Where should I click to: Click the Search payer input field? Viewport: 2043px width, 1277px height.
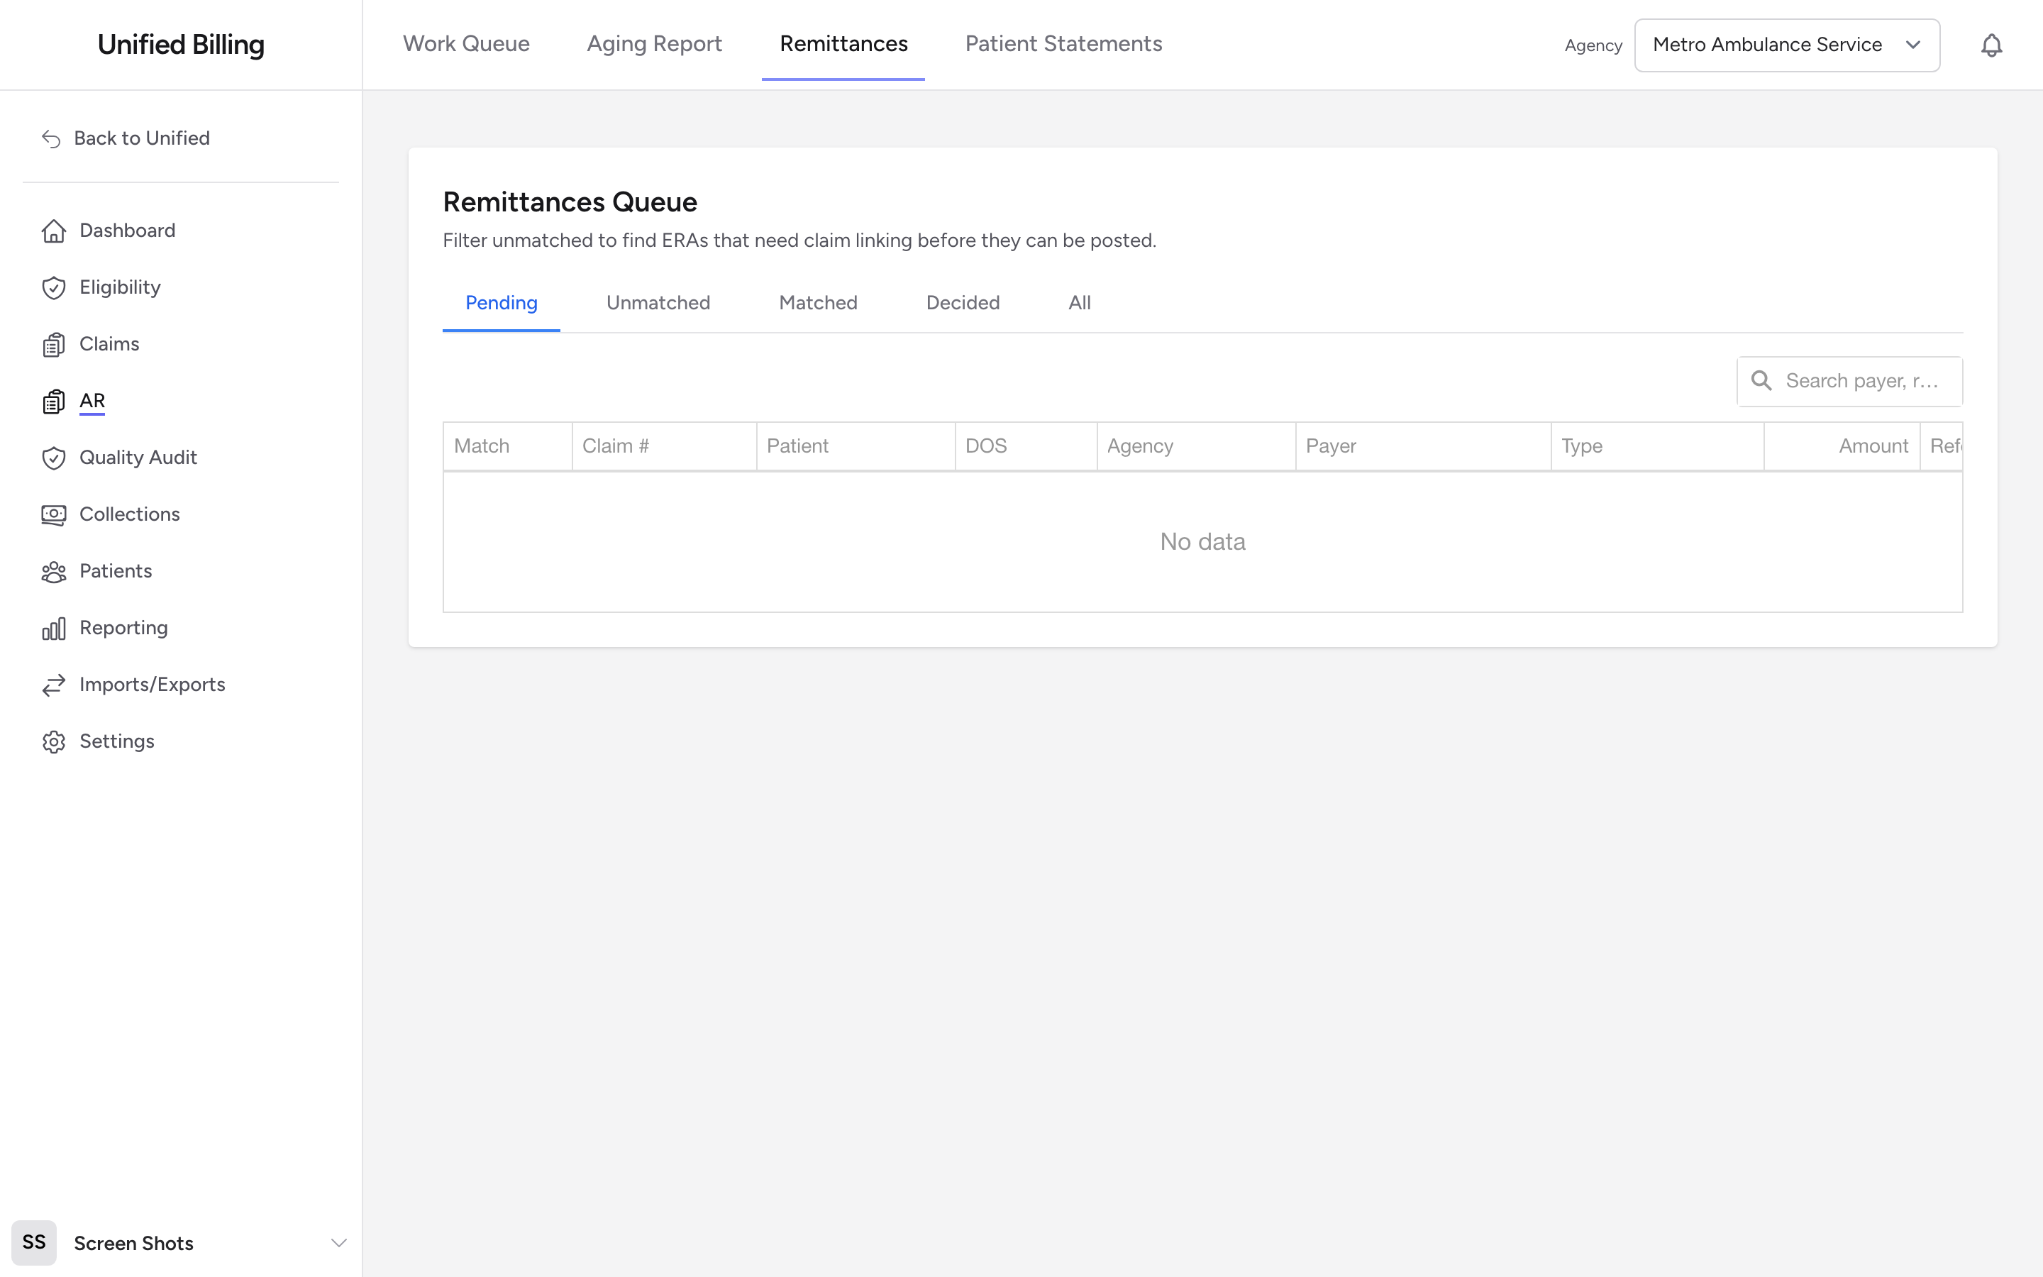pos(1849,381)
